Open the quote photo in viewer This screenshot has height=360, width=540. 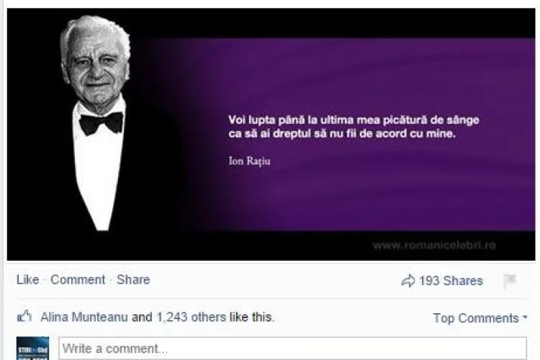point(271,135)
